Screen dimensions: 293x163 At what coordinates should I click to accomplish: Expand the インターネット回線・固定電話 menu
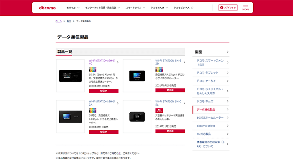click(103, 8)
